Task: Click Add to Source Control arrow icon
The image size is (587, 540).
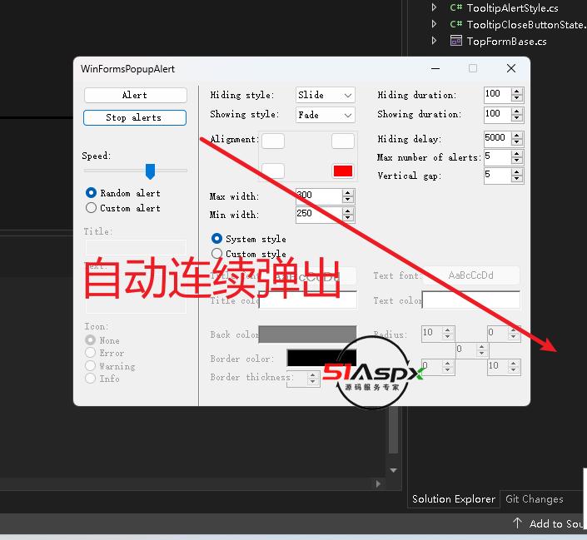Action: (x=517, y=523)
